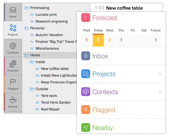This screenshot has width=173, height=139.
Task: Tap the green Nearby location arrow icon
Action: point(86,127)
